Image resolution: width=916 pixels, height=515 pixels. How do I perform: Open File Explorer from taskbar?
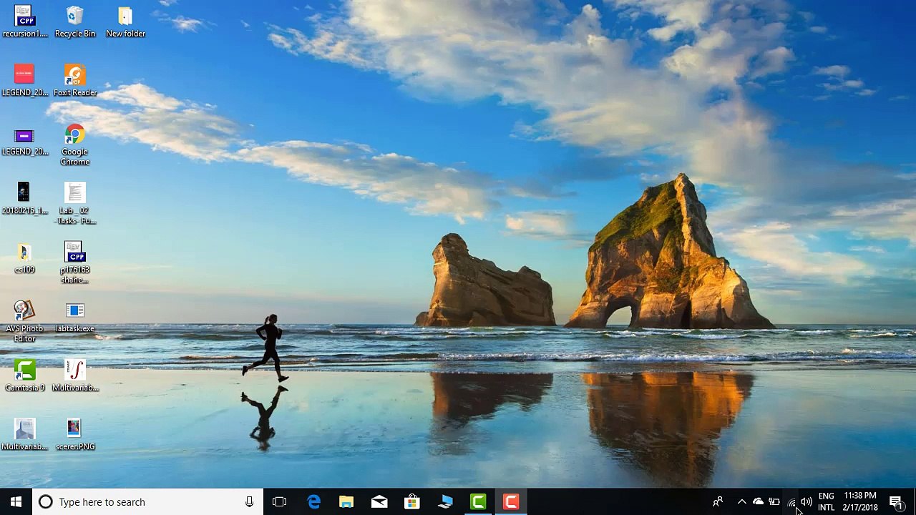tap(346, 502)
